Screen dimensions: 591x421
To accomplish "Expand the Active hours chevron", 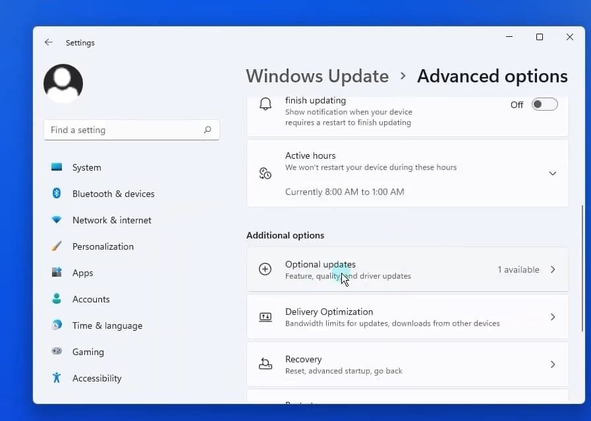I will pyautogui.click(x=553, y=173).
